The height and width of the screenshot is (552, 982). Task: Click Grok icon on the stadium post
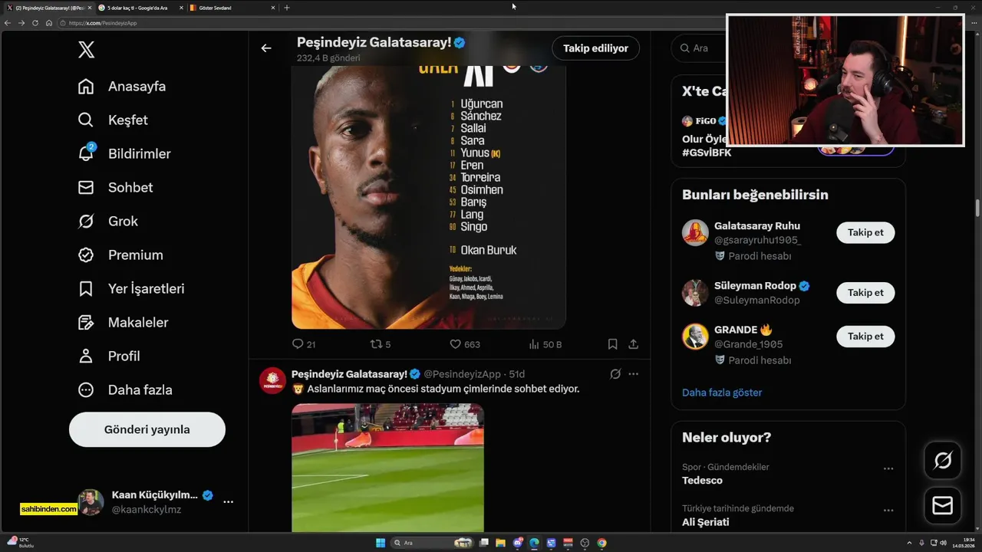tap(615, 374)
